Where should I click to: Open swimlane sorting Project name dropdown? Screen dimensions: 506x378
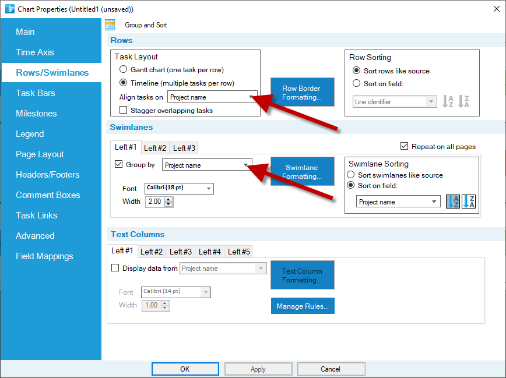coord(398,202)
